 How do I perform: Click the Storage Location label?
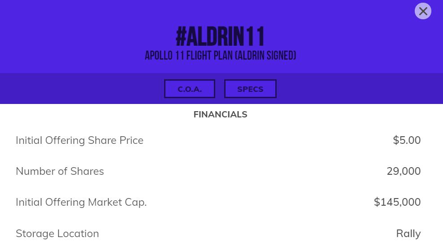tap(57, 233)
